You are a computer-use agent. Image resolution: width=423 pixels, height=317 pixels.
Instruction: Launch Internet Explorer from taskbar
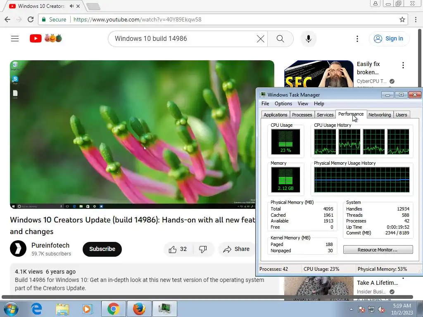pyautogui.click(x=36, y=309)
